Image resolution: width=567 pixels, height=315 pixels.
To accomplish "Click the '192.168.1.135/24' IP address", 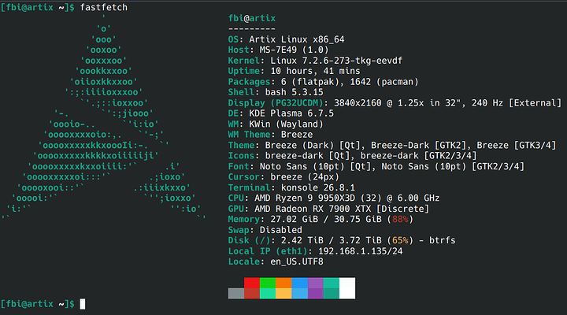I will (x=361, y=251).
